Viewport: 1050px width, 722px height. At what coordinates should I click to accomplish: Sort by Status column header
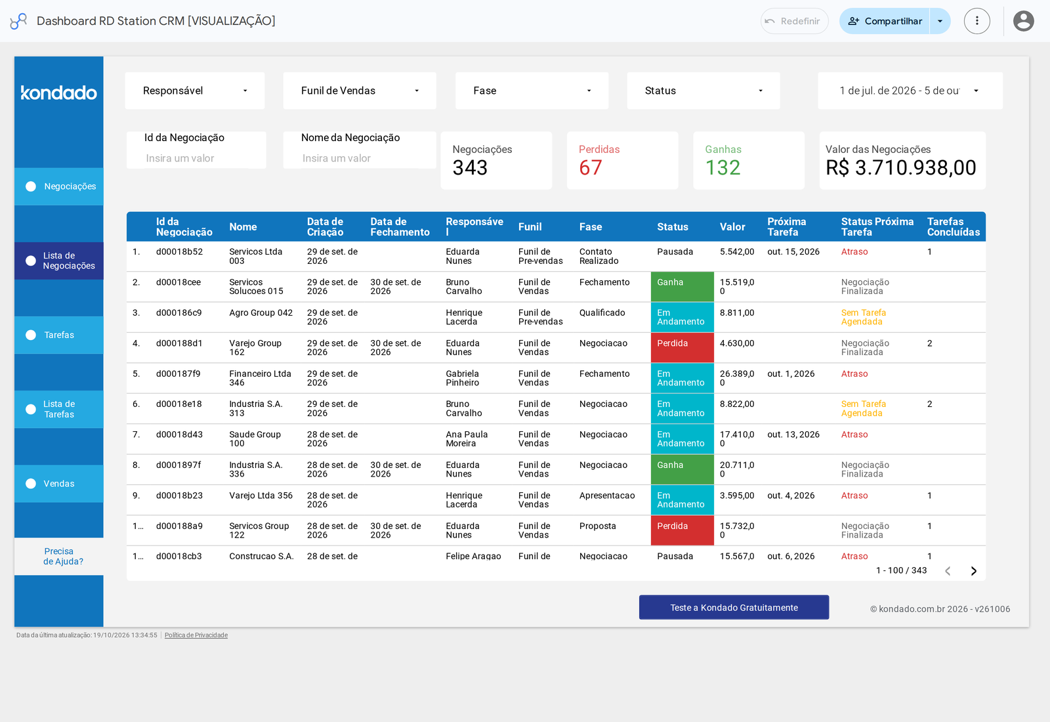673,227
